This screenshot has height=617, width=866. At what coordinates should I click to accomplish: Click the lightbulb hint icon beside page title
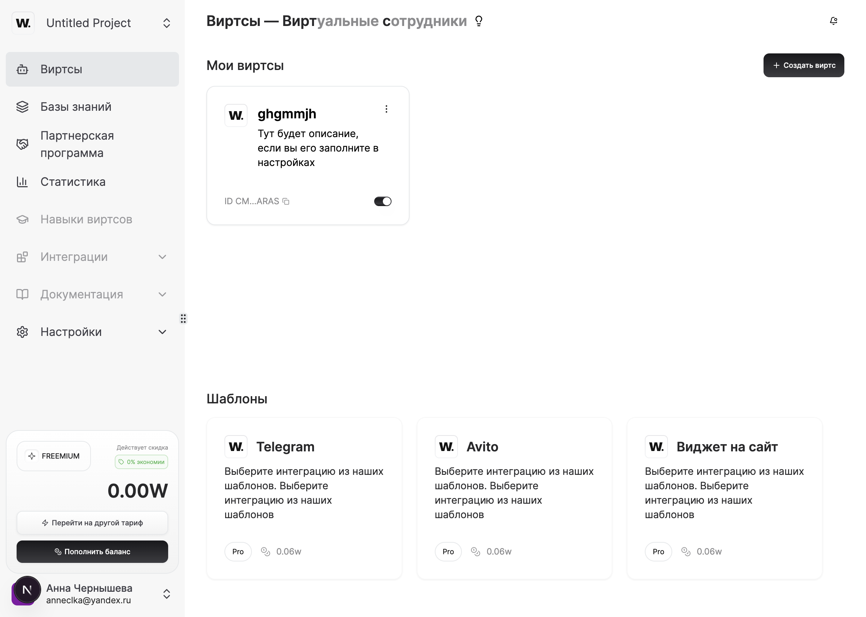tap(479, 21)
